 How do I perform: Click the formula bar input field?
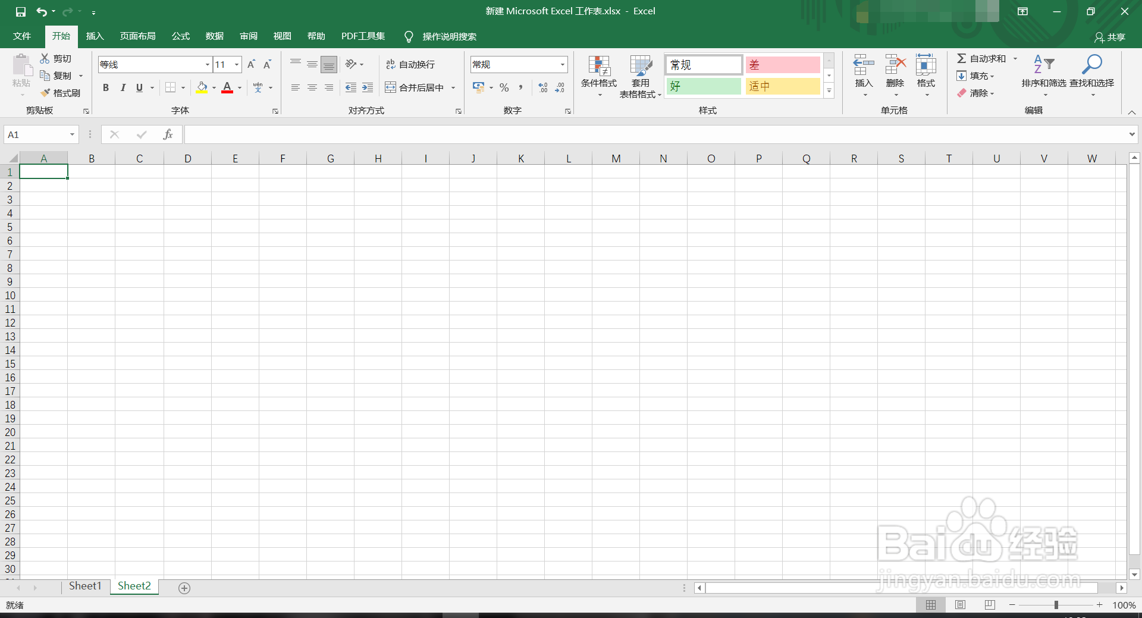tap(655, 134)
